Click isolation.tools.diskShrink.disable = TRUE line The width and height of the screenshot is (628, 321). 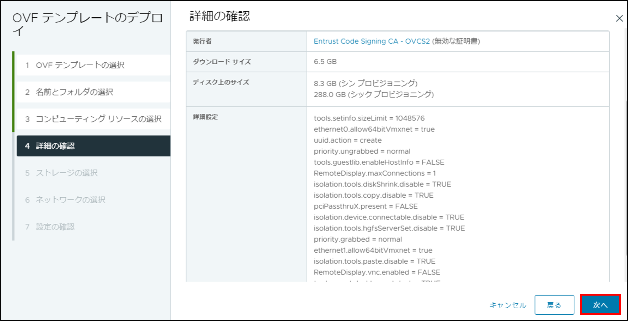(x=382, y=184)
